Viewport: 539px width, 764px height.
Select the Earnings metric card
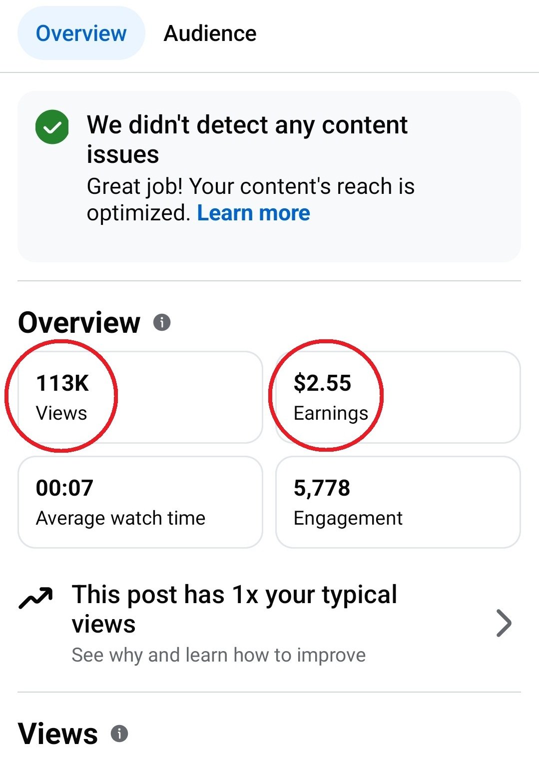tap(398, 397)
